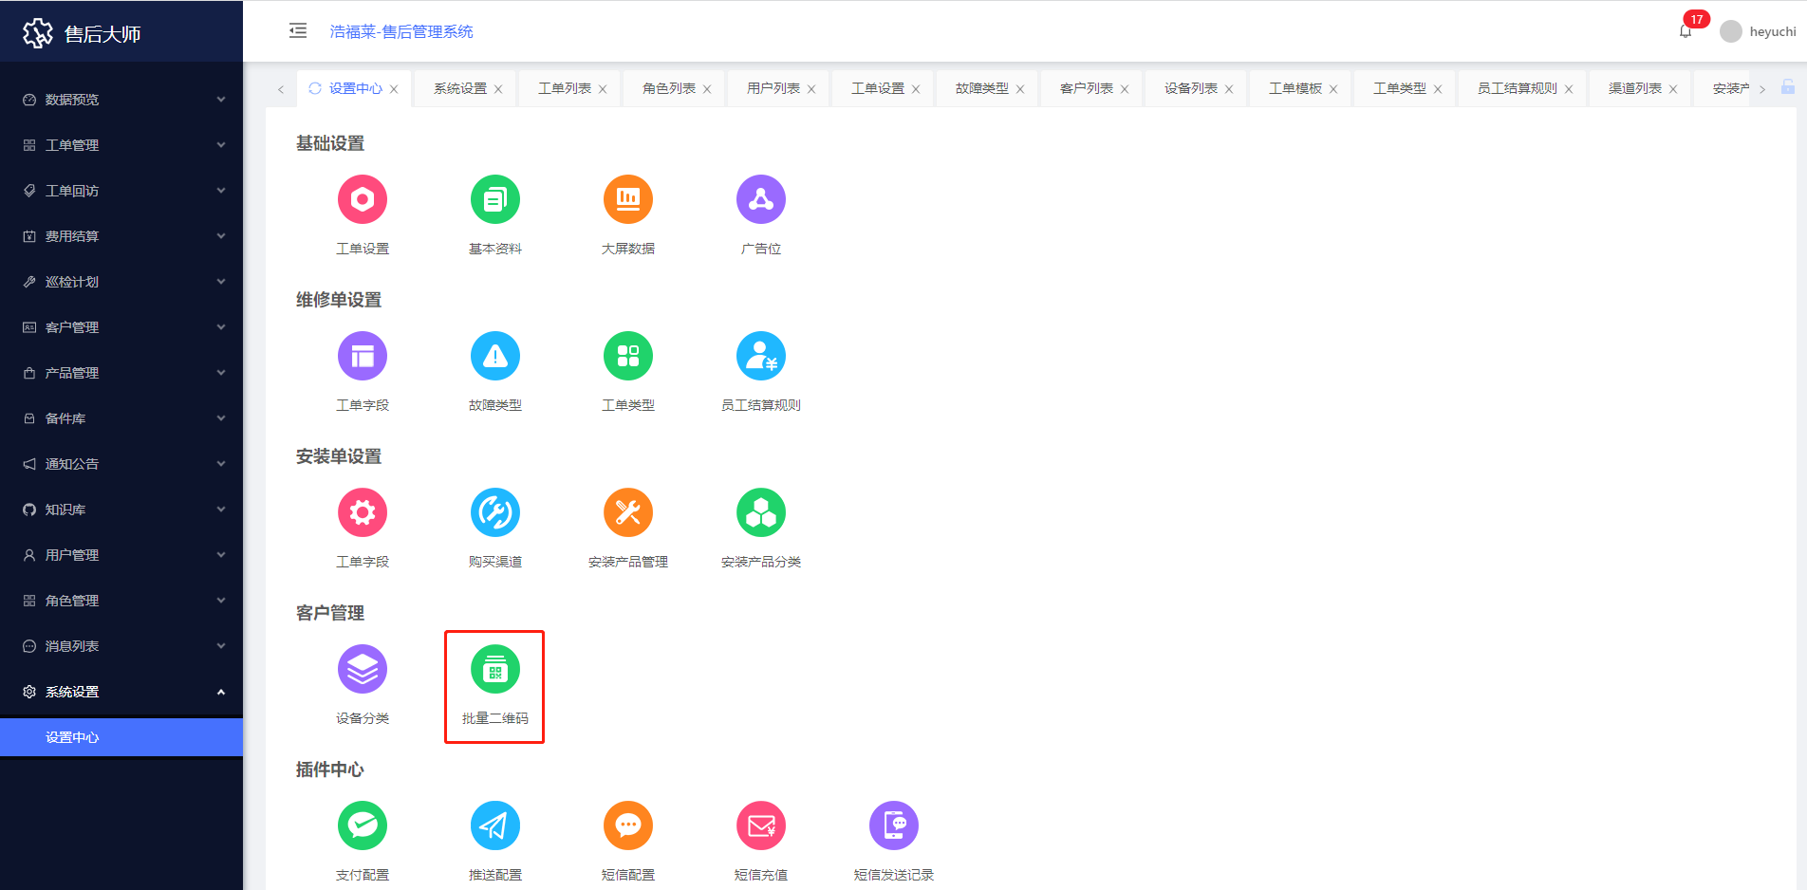The image size is (1807, 890).
Task: Switch to the 角色列表 tab
Action: tap(668, 88)
